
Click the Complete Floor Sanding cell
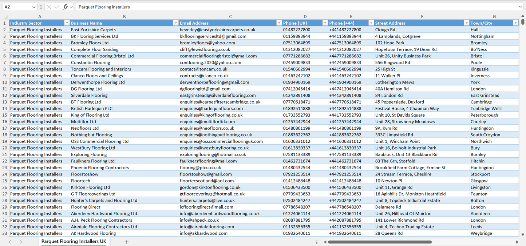pos(124,49)
